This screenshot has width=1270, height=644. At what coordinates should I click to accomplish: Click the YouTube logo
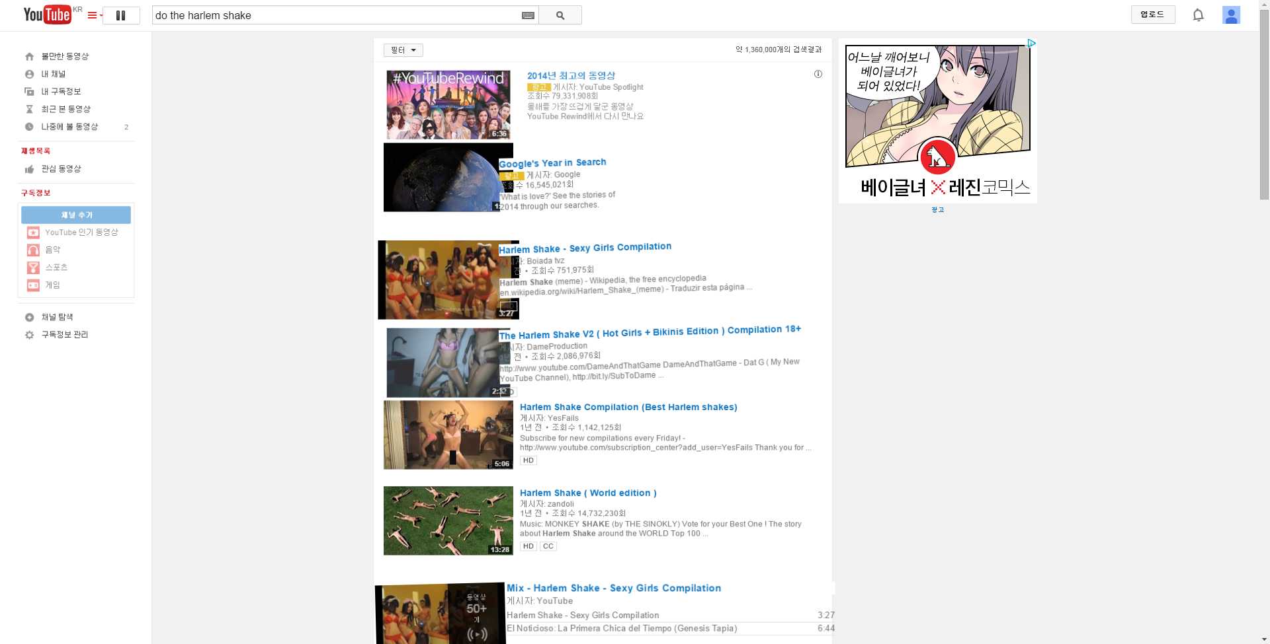pos(47,15)
